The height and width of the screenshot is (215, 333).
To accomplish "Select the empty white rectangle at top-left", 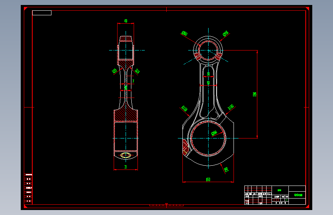I will [42, 13].
